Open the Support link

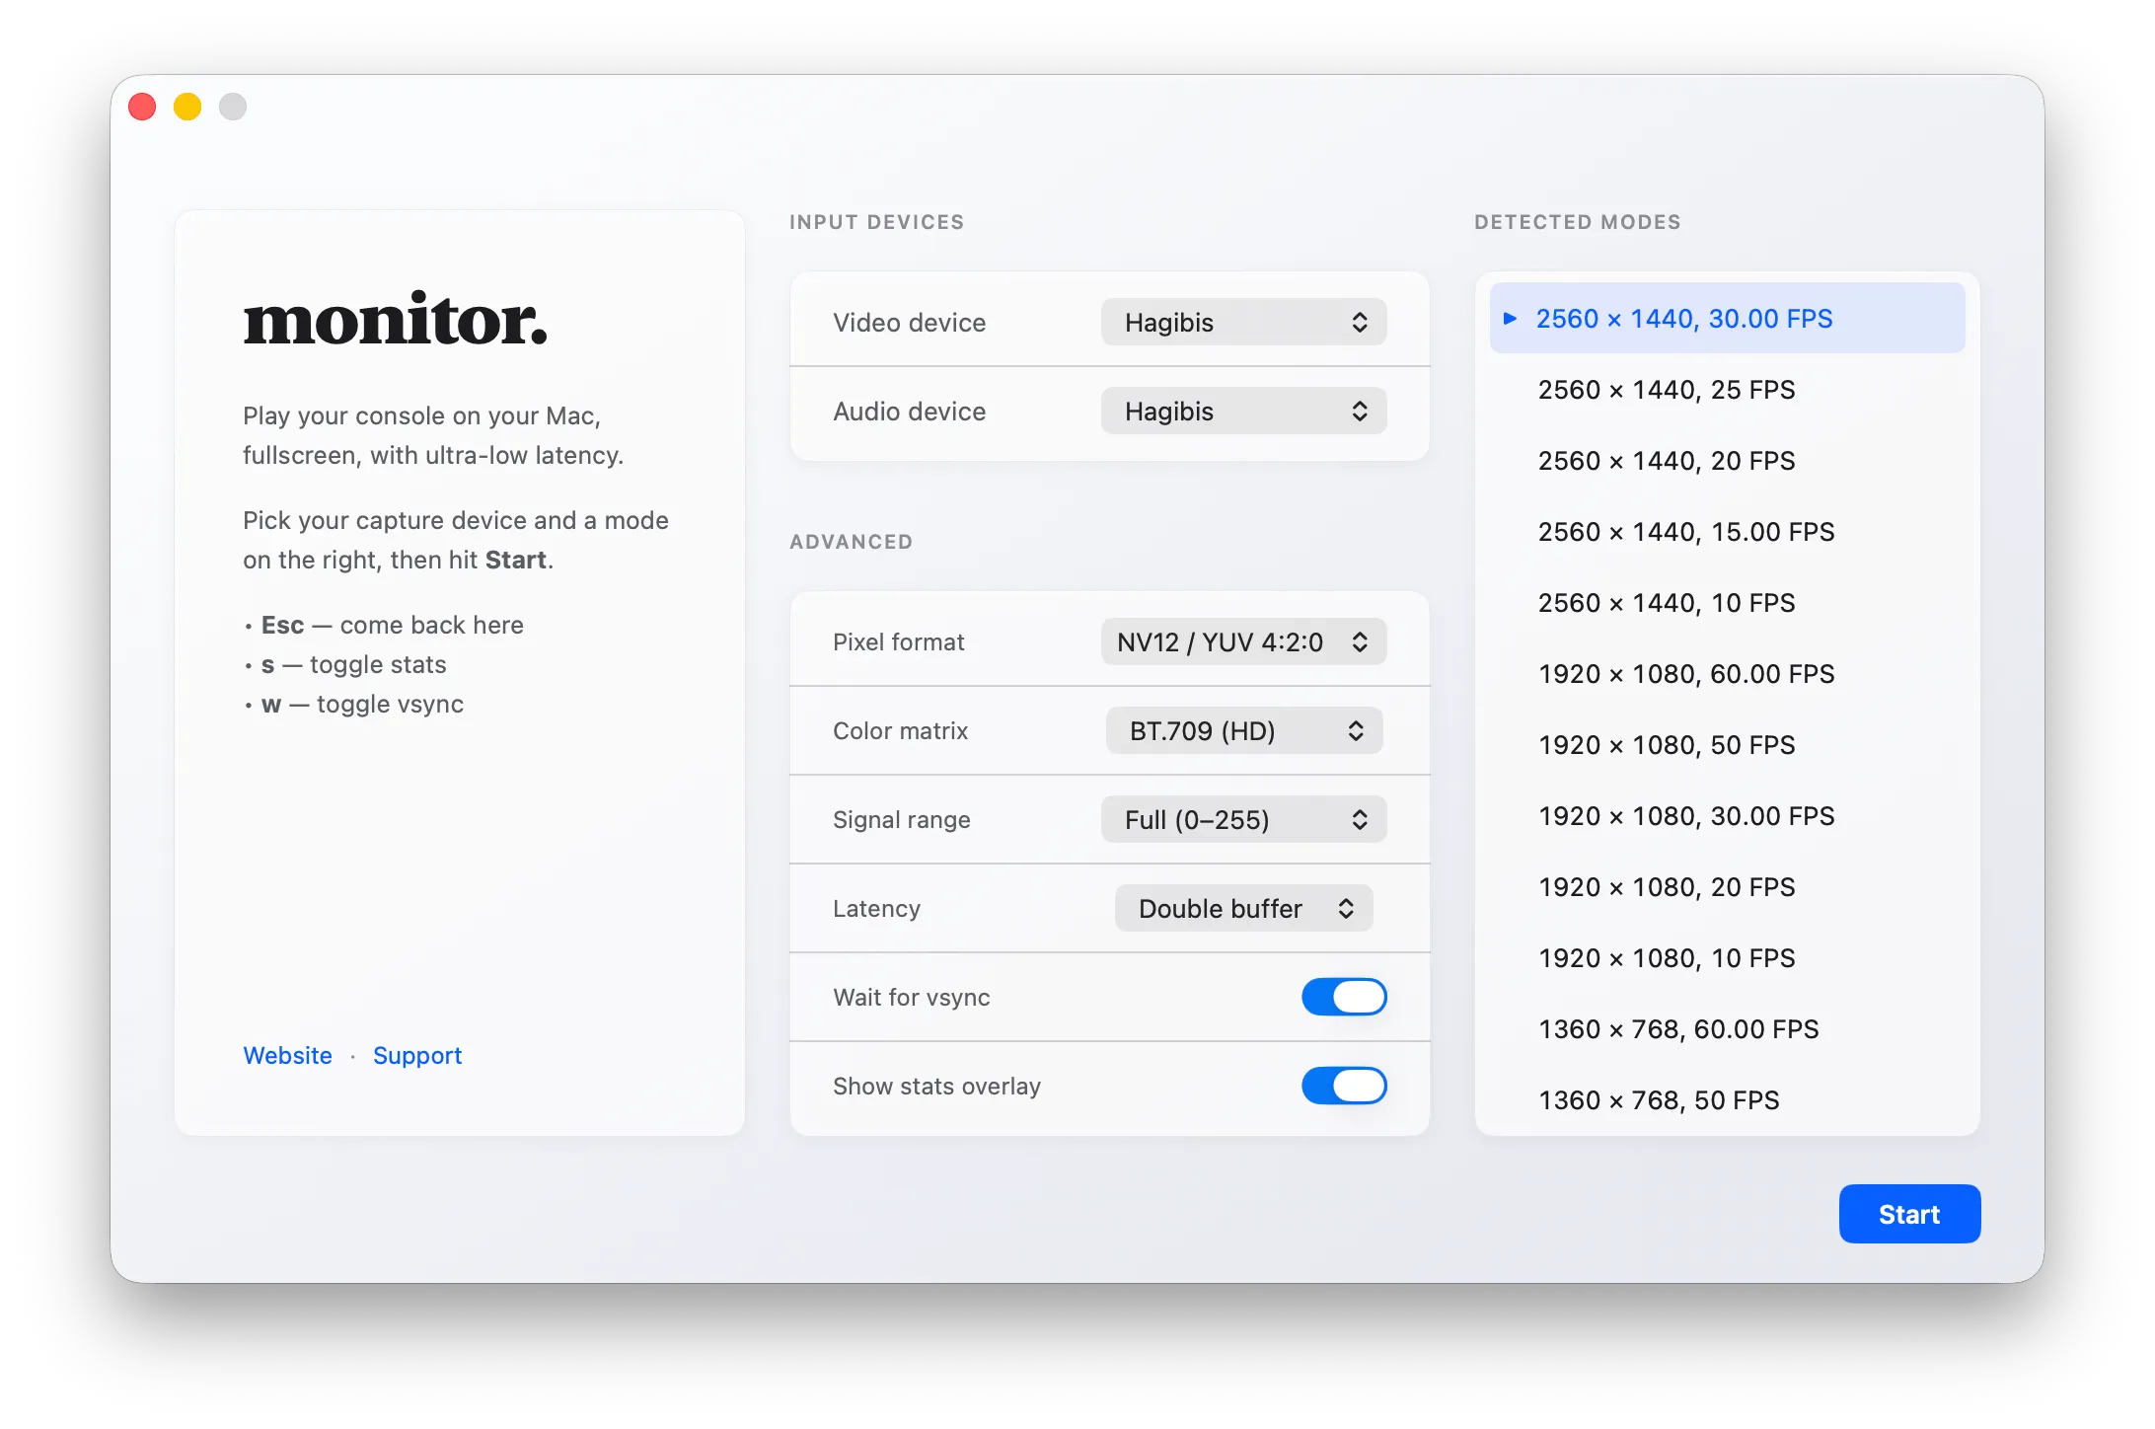click(x=417, y=1056)
